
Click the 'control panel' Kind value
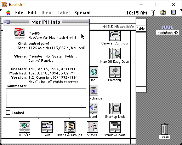39,44
